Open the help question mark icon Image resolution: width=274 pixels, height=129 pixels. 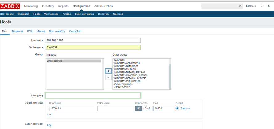[x=261, y=6]
